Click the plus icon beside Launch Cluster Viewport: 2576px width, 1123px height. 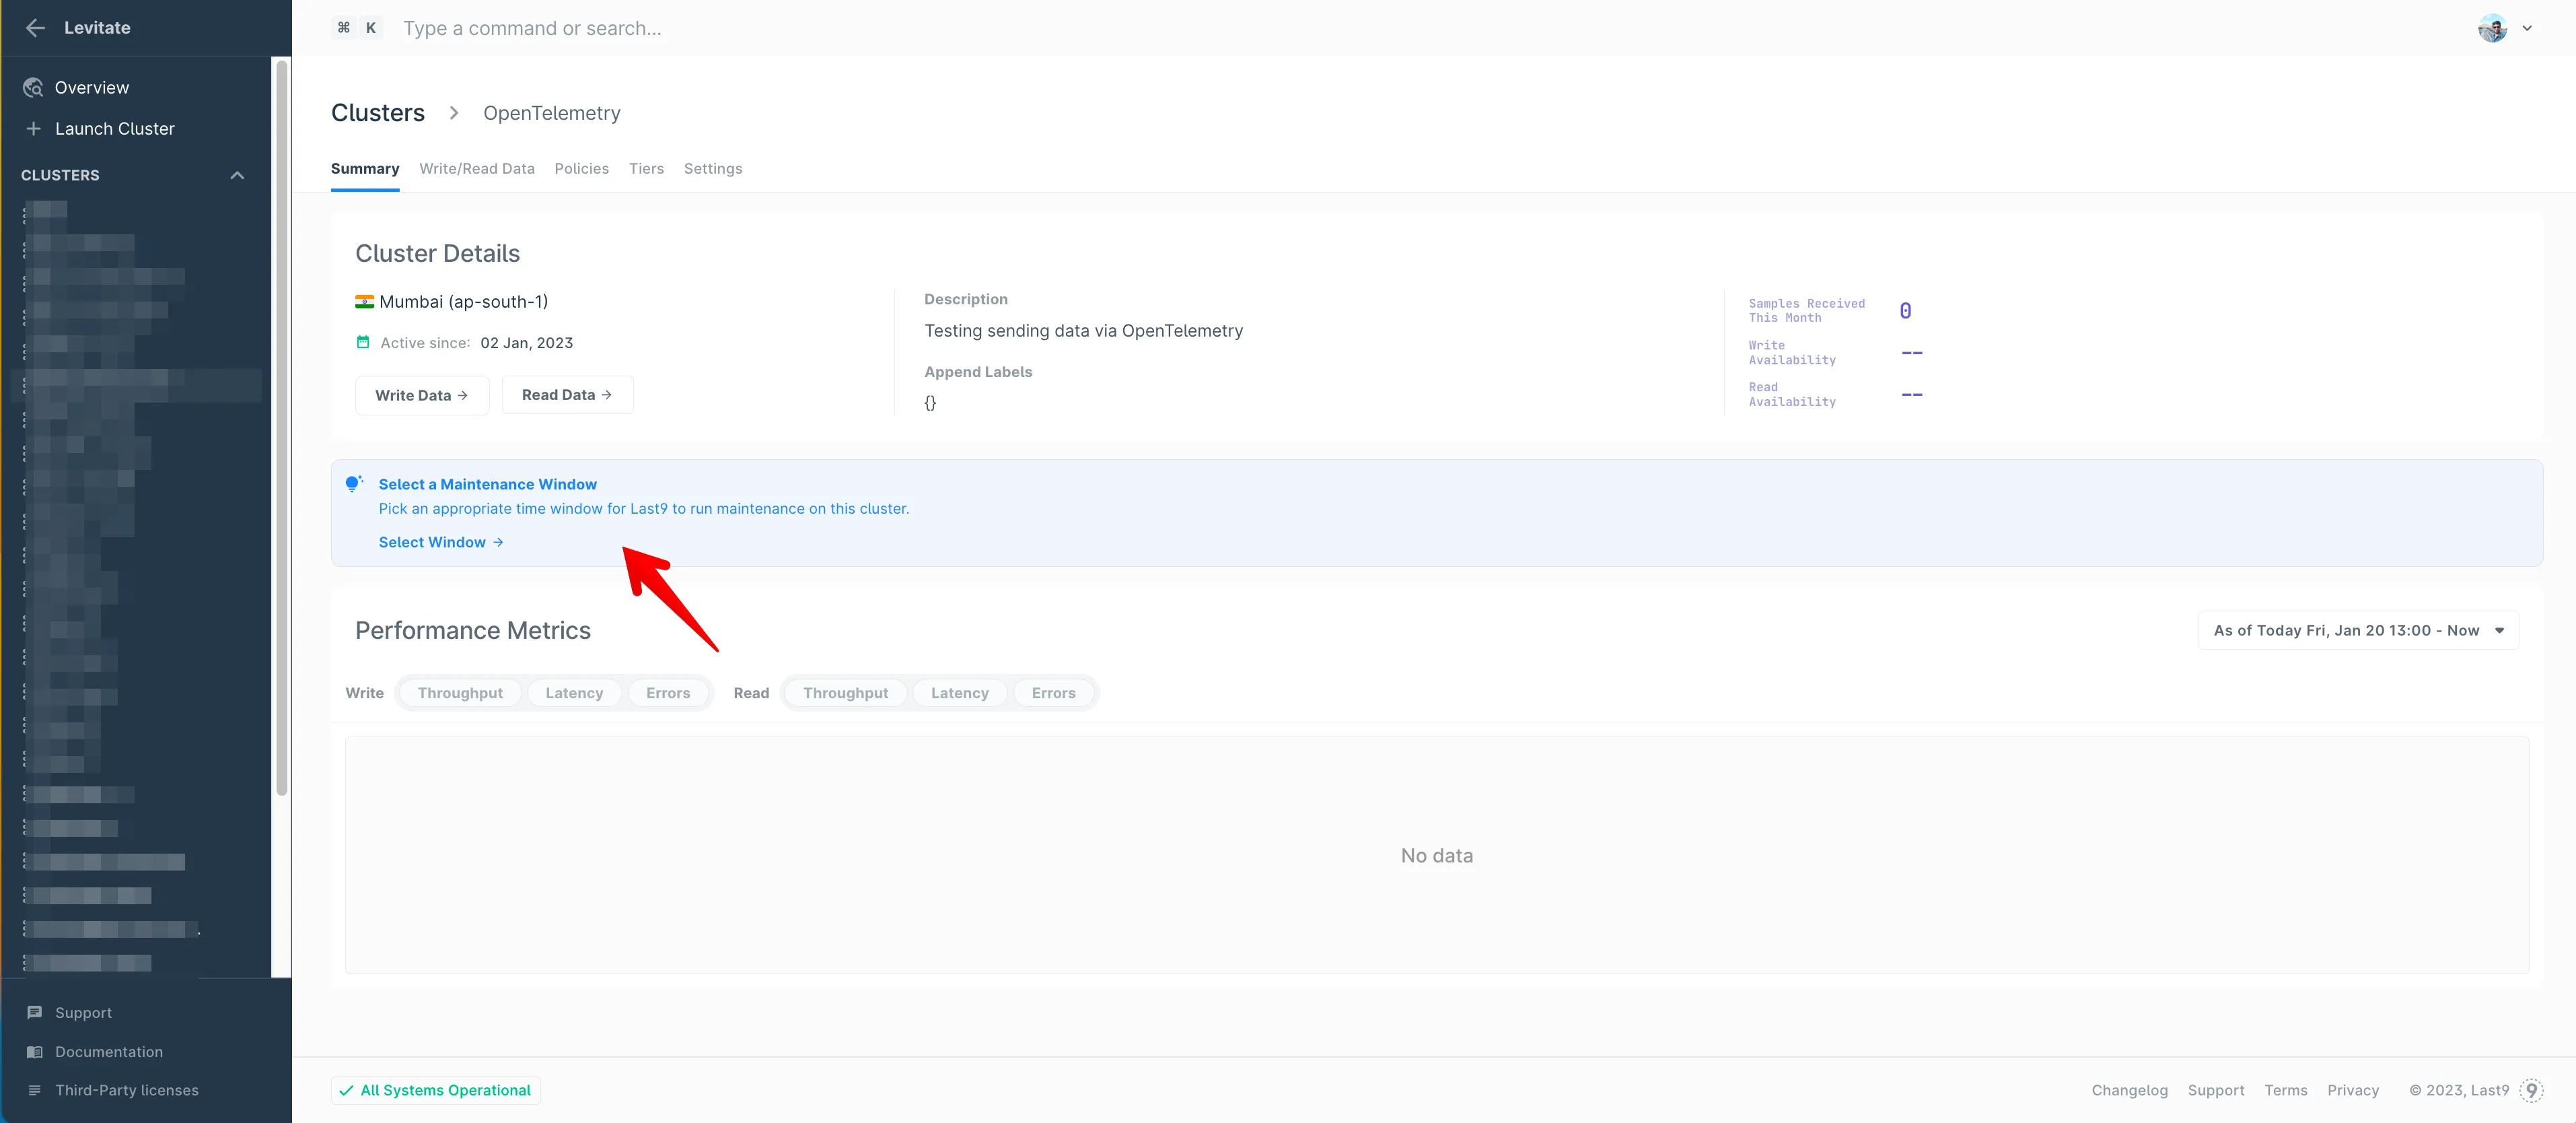tap(33, 129)
